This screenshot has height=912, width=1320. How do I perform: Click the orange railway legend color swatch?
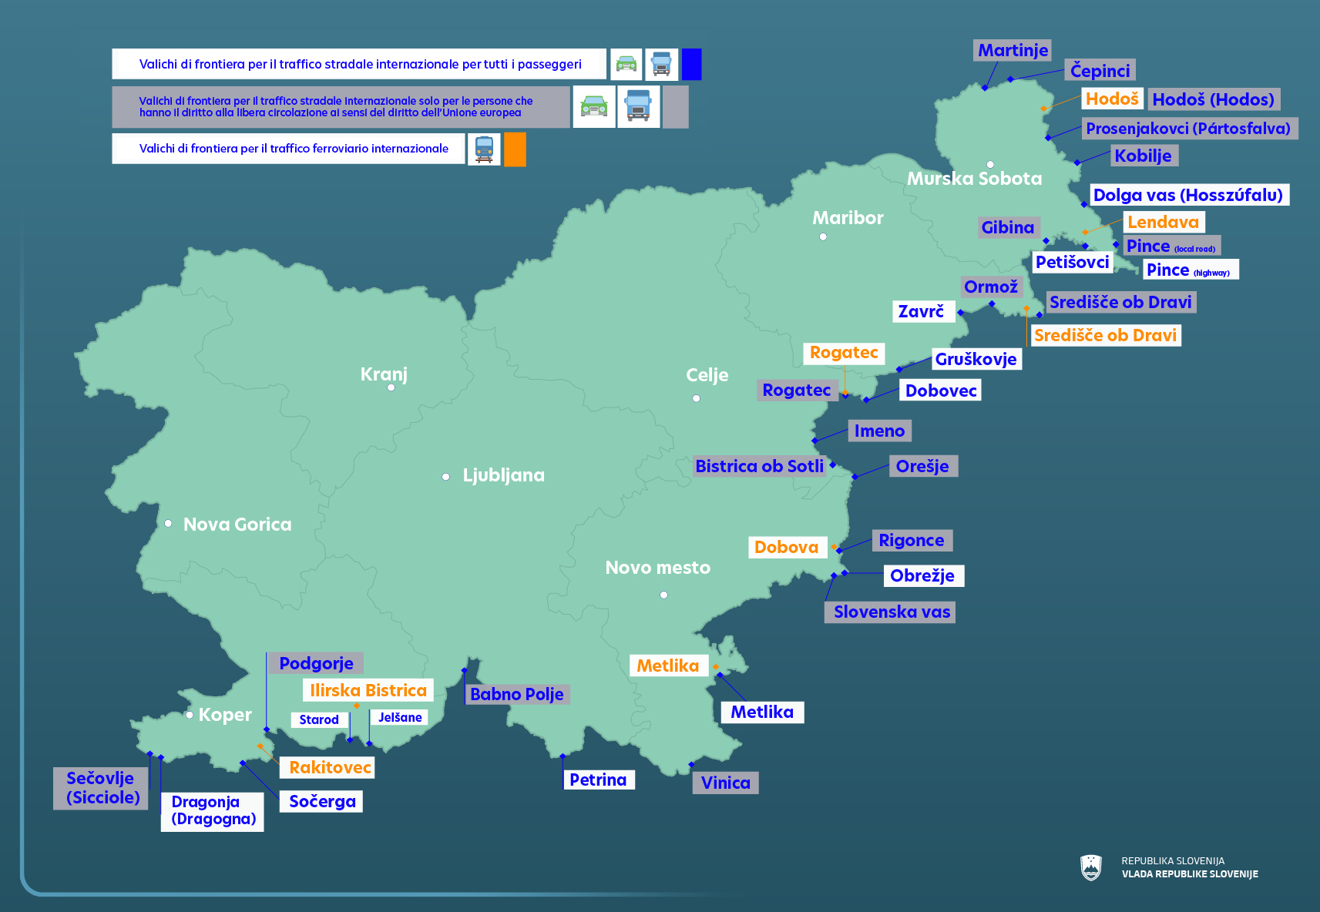(x=515, y=149)
